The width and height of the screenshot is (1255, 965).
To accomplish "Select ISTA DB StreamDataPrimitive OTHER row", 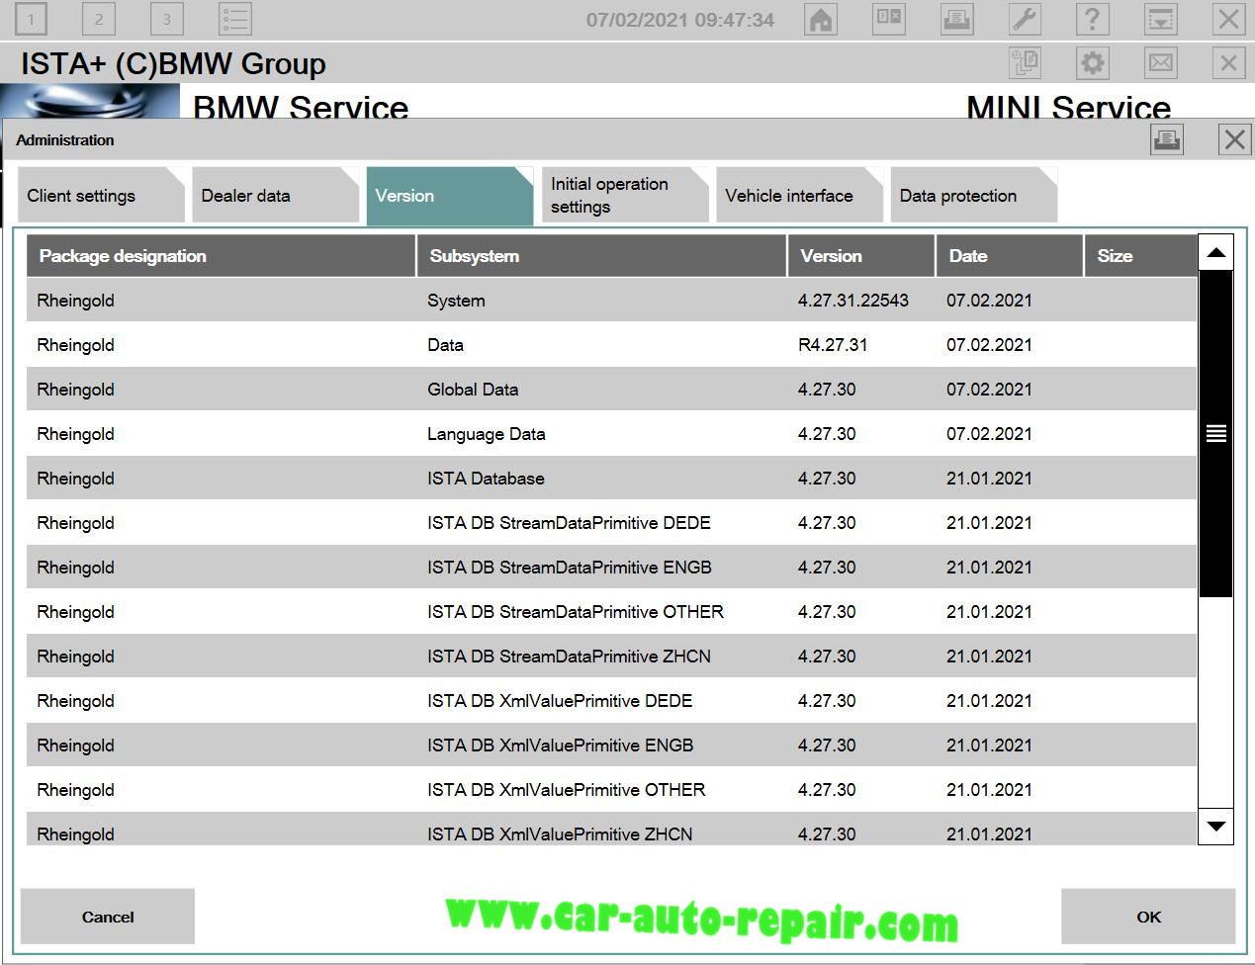I will point(611,612).
